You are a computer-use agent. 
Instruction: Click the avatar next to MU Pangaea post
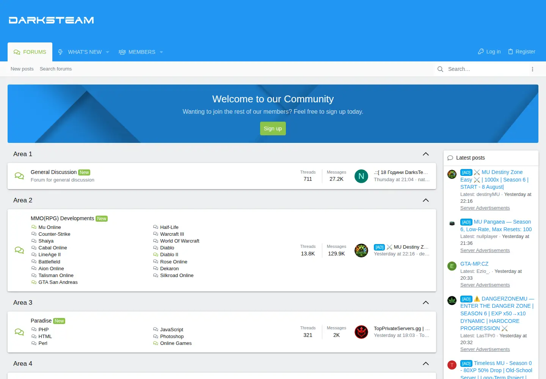[452, 224]
